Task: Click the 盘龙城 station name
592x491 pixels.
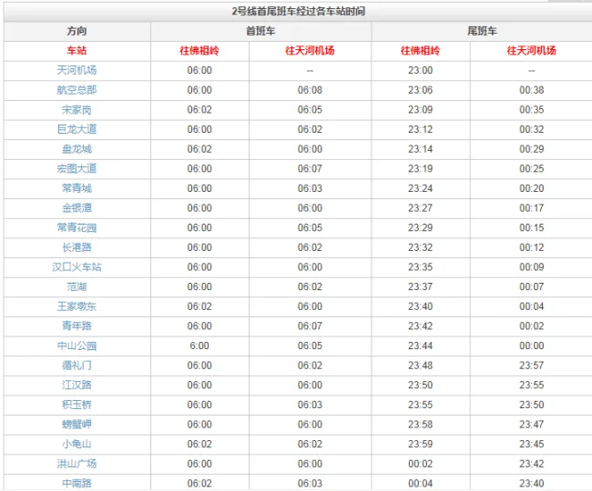Action: (77, 149)
